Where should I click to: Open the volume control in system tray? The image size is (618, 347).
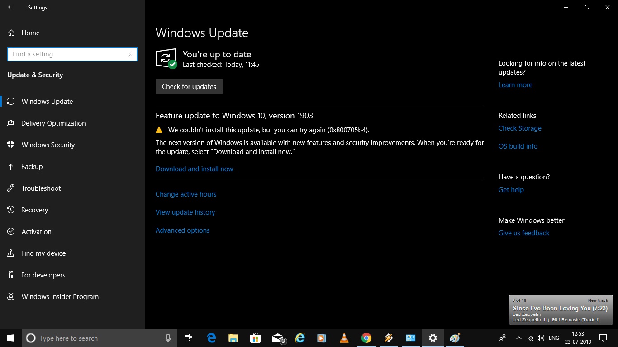tap(541, 338)
